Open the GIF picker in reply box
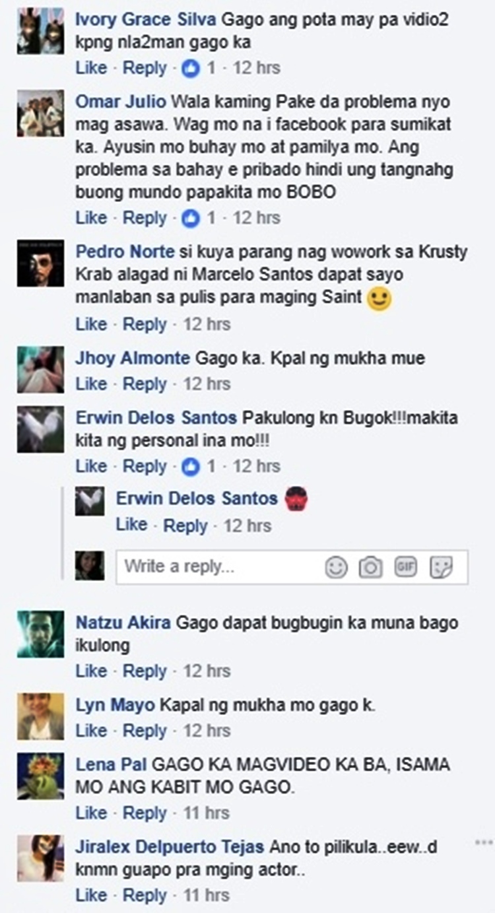Viewport: 495px width, 913px height. click(x=405, y=567)
